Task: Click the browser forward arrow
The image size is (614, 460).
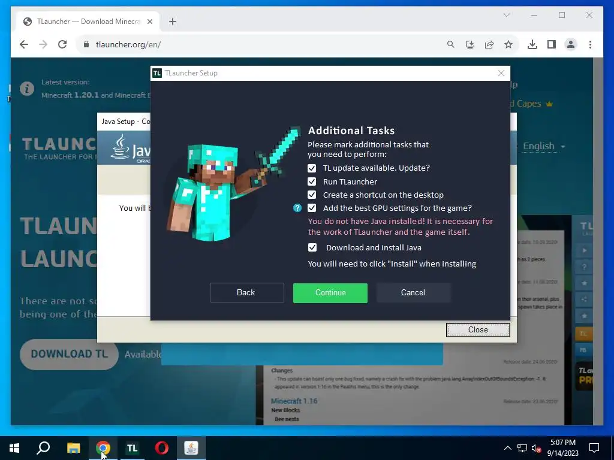Action: [x=43, y=44]
